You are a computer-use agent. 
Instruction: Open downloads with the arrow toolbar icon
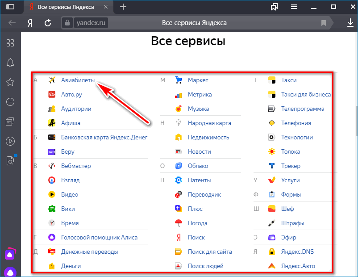coord(350,23)
